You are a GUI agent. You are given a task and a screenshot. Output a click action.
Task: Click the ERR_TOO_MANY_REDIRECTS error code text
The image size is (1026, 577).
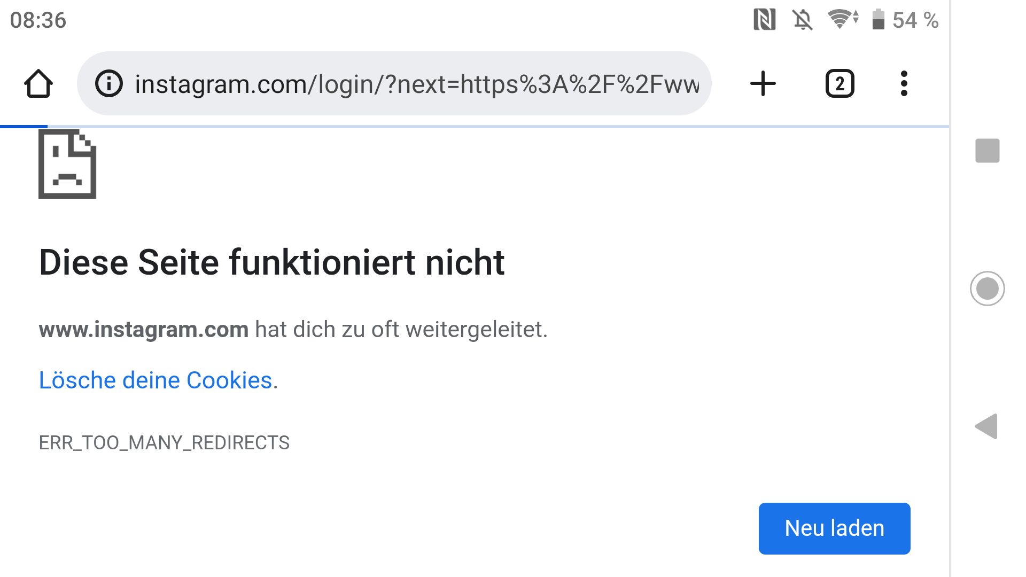(164, 443)
